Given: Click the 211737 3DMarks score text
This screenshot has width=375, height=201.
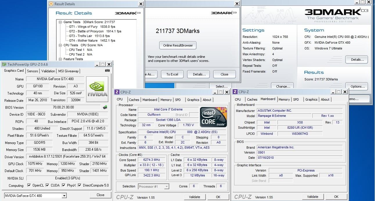Looking at the screenshot, I should coord(178,31).
